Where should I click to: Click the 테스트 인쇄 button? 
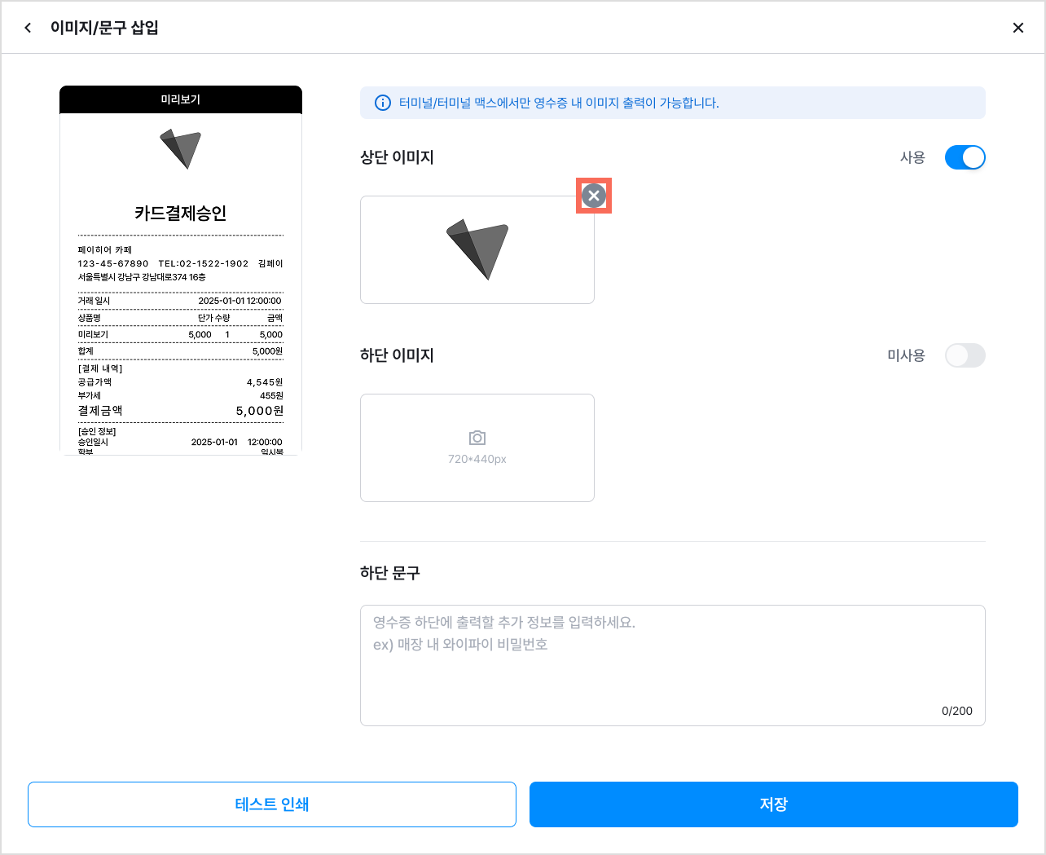point(272,804)
